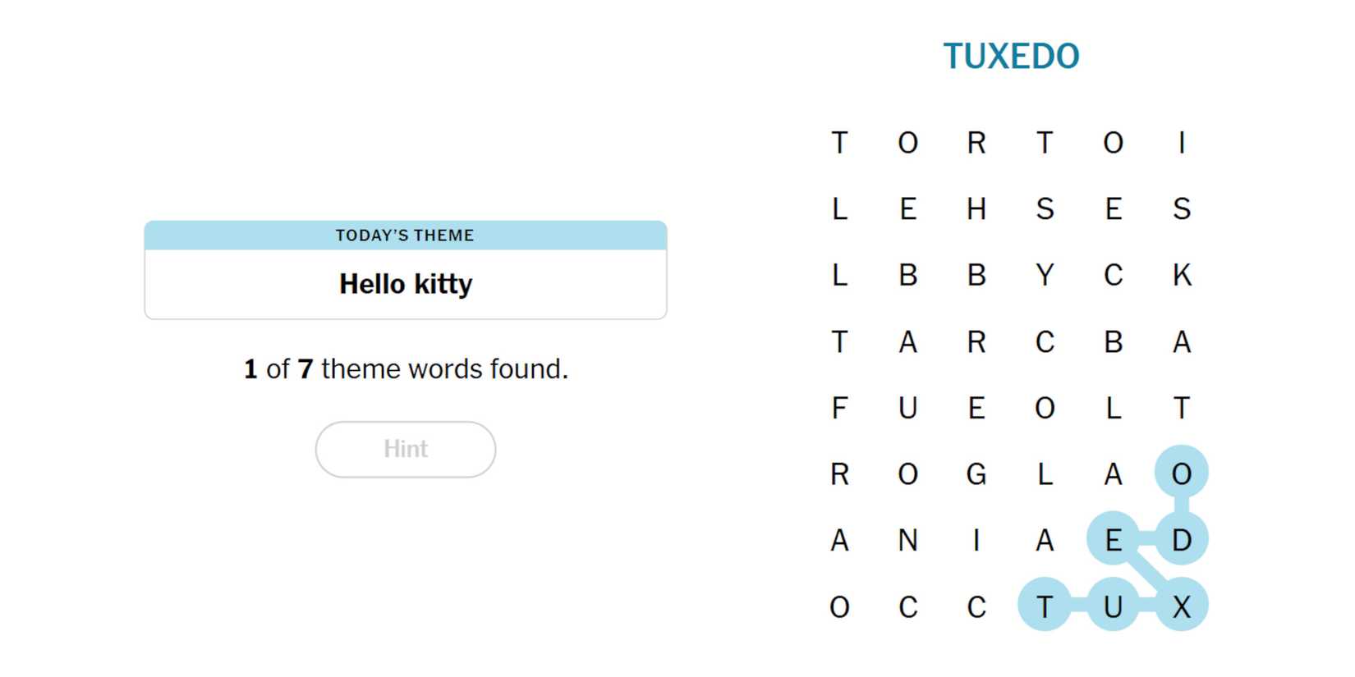Screen dimensions: 1355x677
Task: Select the letter Y in the grid
Action: tap(1045, 276)
